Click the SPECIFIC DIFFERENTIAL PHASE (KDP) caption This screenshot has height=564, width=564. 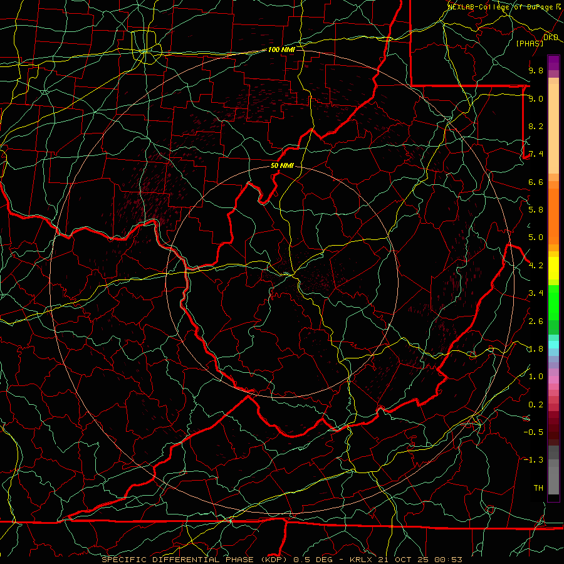click(x=194, y=560)
